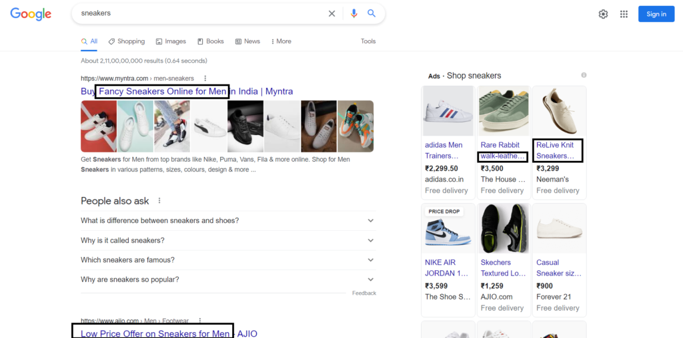Open ReLive Knit Sneakers ad link

pyautogui.click(x=556, y=150)
